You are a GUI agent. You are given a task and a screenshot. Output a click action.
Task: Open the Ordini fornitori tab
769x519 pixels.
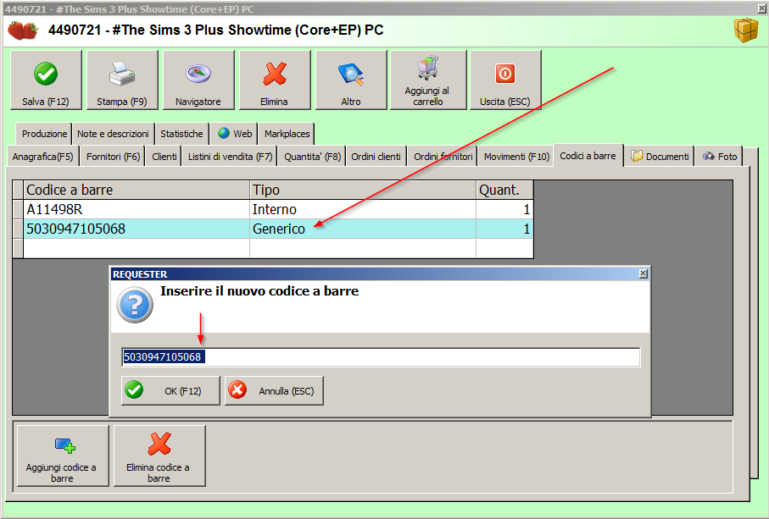(x=443, y=157)
